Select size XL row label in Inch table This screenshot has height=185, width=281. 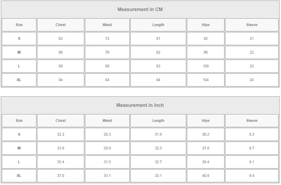click(x=19, y=176)
